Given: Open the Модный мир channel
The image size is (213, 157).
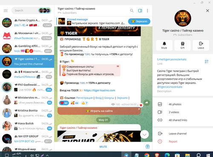Looking at the screenshot, I should coord(27,148).
